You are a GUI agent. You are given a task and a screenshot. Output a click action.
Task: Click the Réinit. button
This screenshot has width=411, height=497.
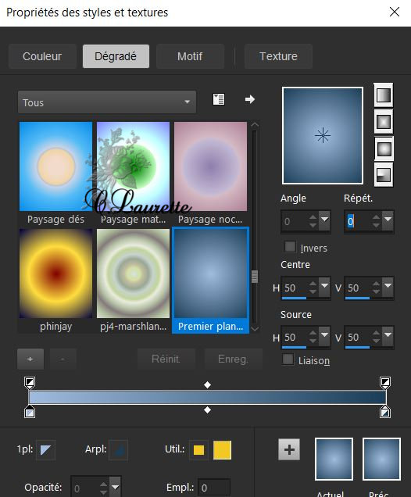(x=166, y=359)
